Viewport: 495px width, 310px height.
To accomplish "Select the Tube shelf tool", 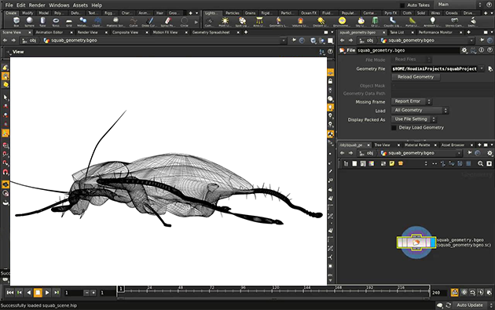I will click(42, 22).
